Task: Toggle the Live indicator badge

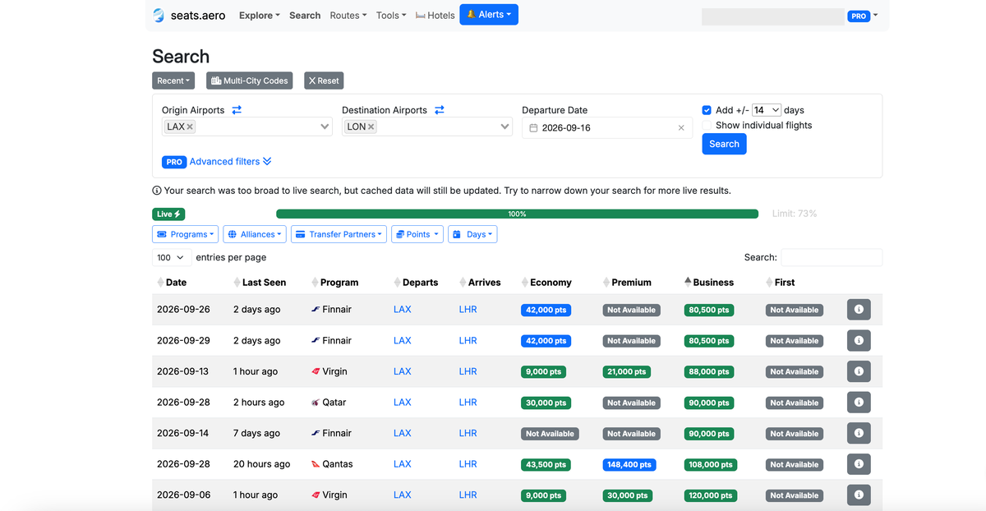Action: point(168,214)
